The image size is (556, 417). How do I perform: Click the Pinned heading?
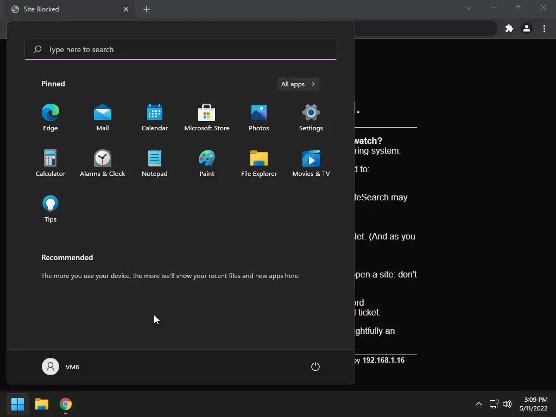coord(53,84)
